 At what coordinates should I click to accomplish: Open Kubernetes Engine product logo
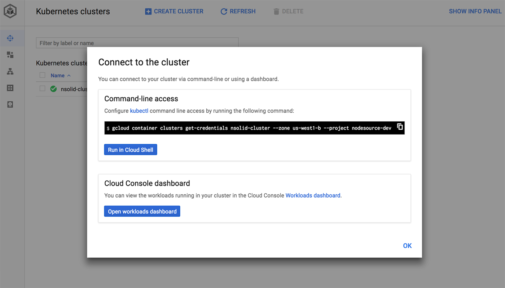click(x=10, y=11)
